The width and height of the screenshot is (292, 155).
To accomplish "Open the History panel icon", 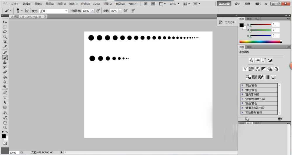I will 221,22.
